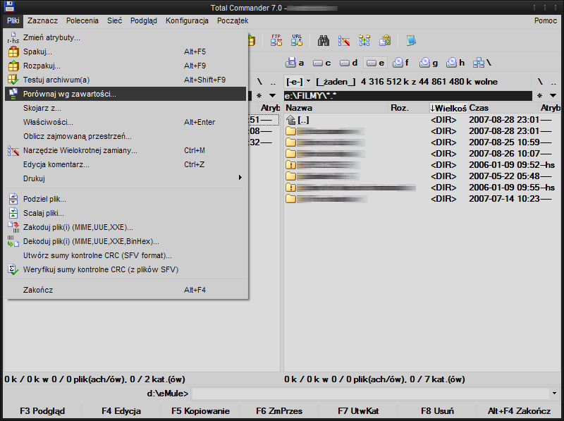Switch to optical drive h
This screenshot has height=421, width=564.
[455, 63]
